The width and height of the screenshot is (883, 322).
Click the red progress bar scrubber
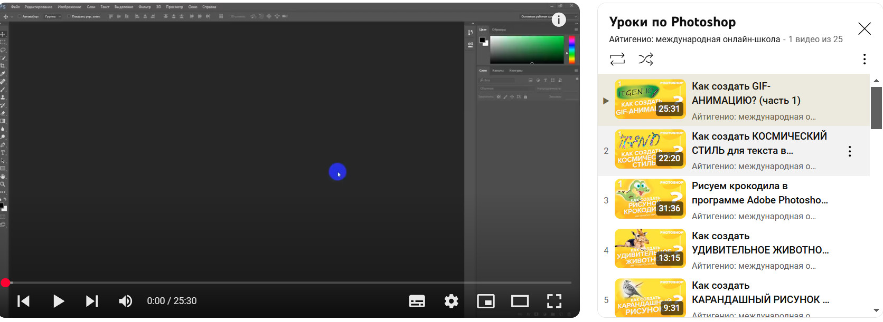pos(5,283)
